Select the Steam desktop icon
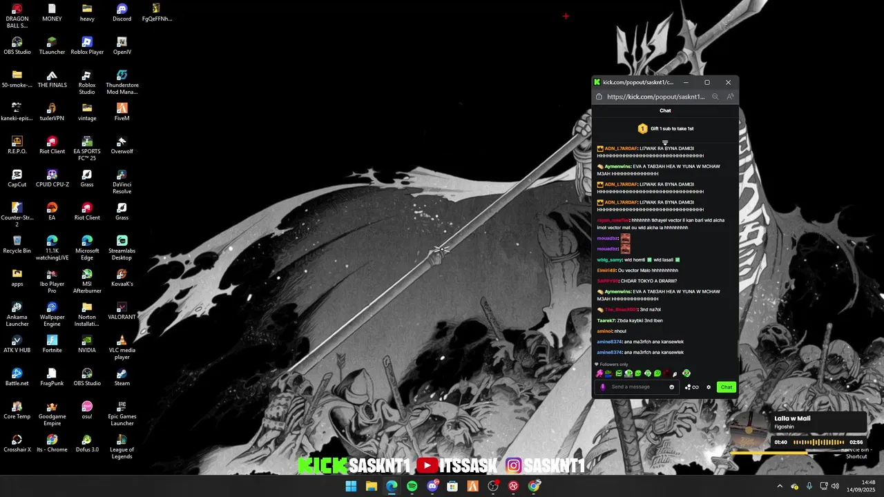Screen dimensions: 884x497 coord(122,378)
